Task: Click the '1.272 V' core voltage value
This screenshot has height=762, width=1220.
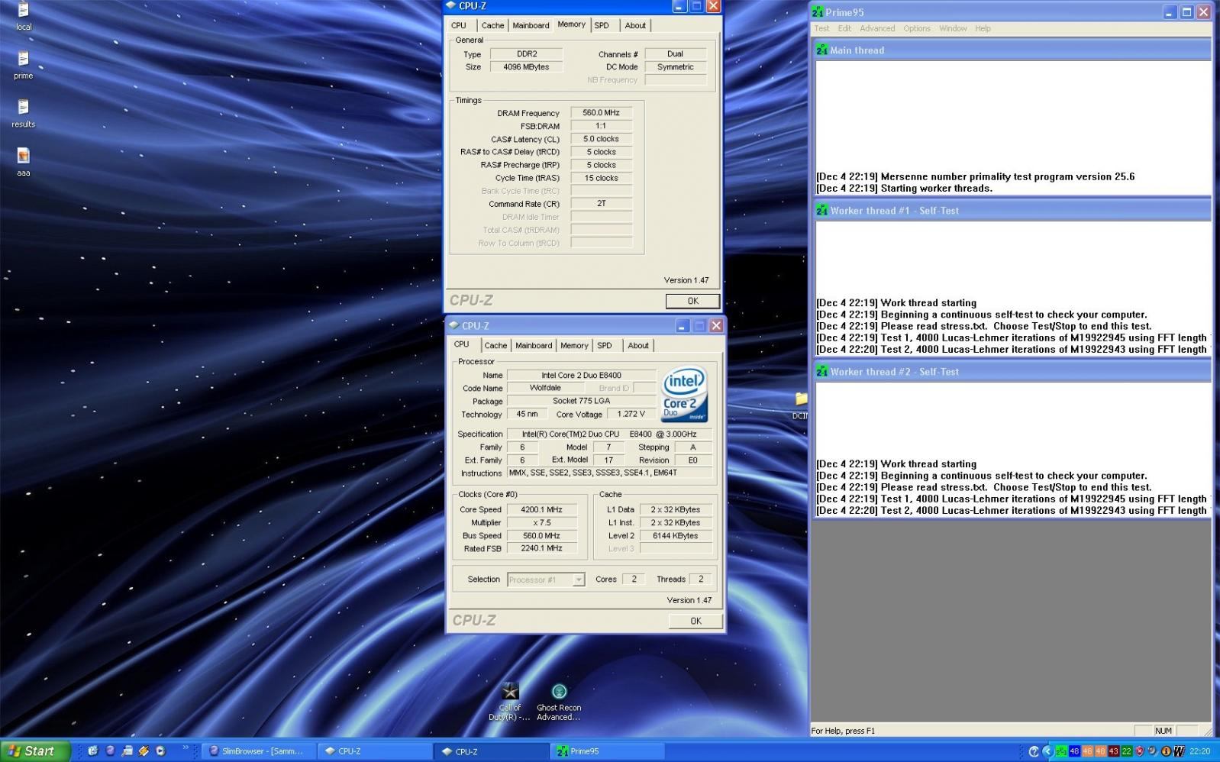Action: click(631, 415)
